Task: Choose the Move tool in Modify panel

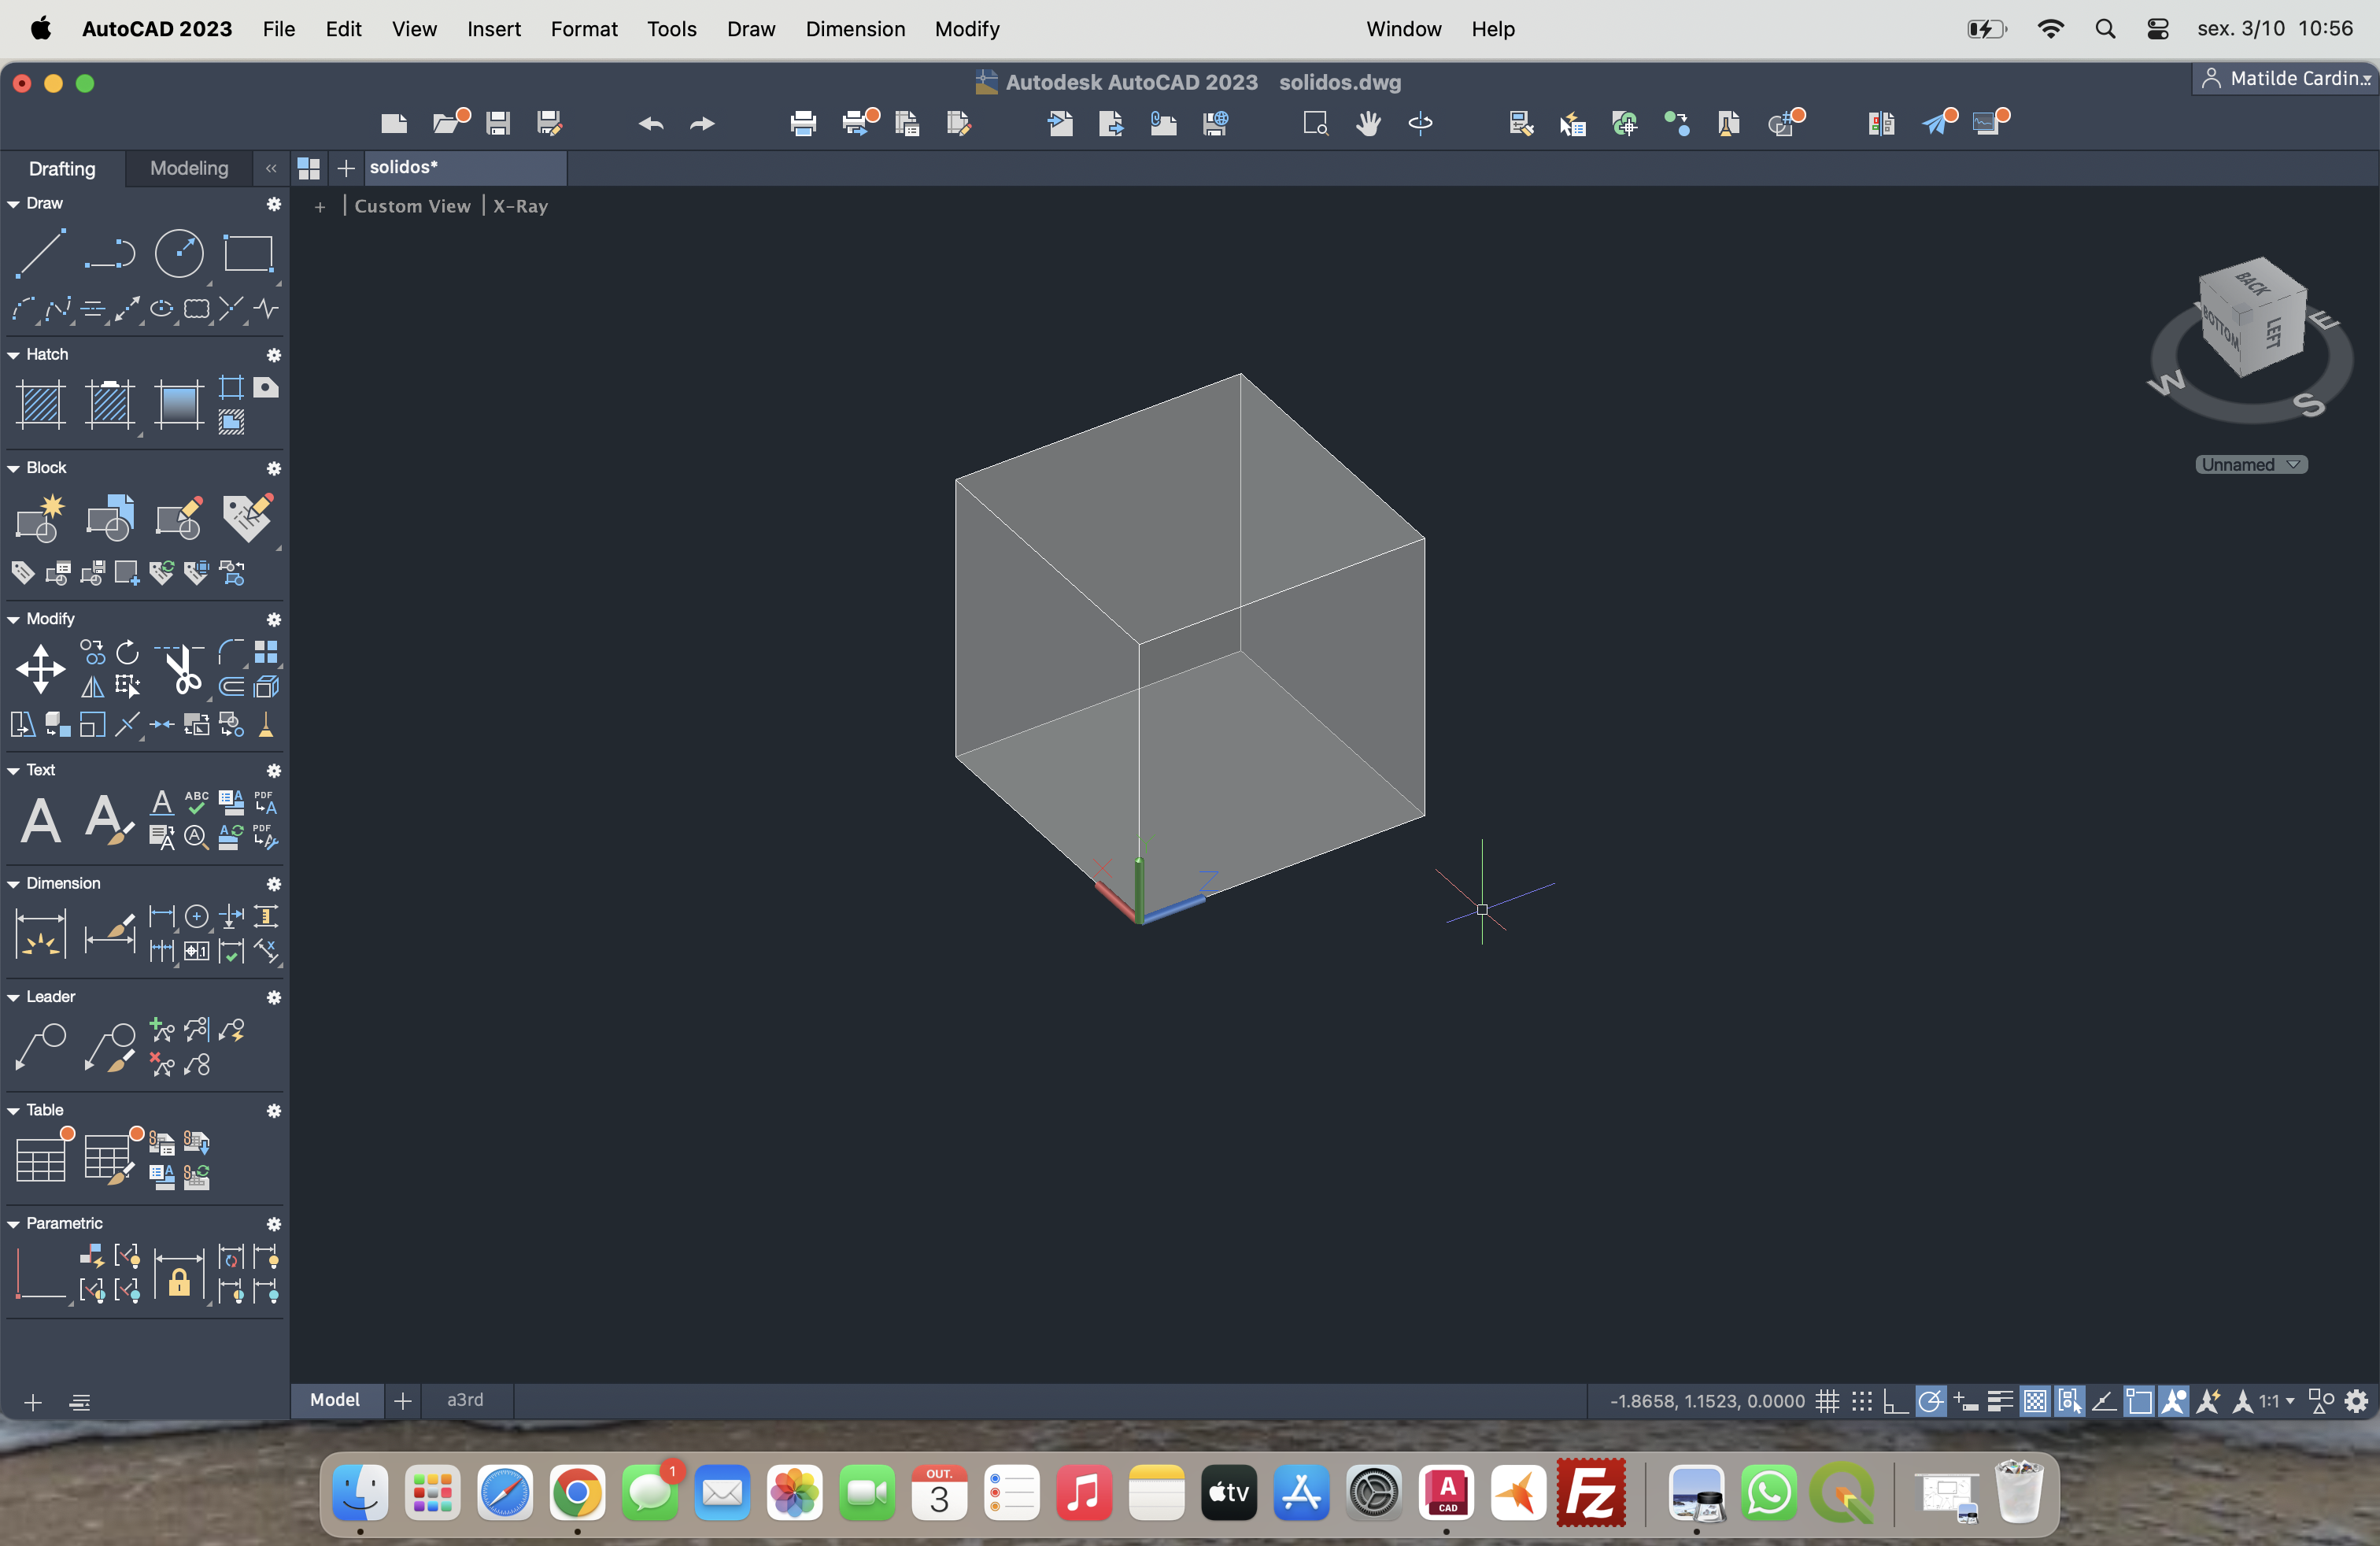Action: tap(40, 668)
